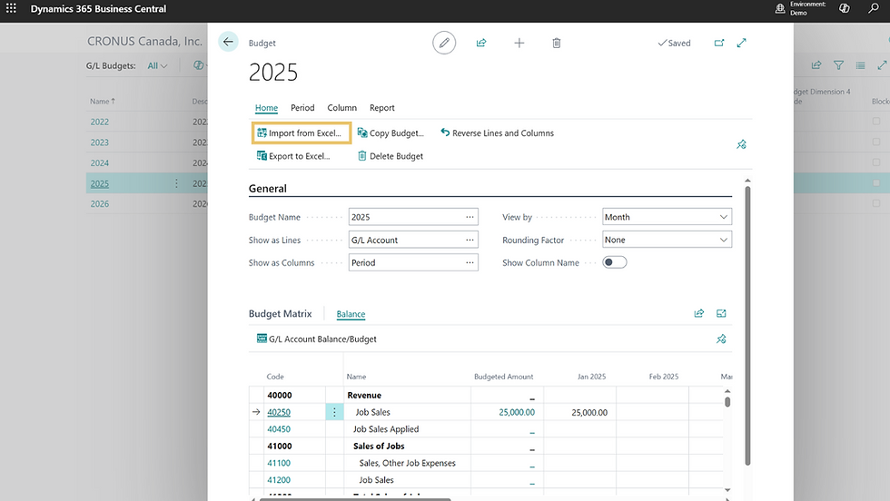This screenshot has width=890, height=501.
Task: Check Blocked box for 2025 budget row
Action: [876, 182]
